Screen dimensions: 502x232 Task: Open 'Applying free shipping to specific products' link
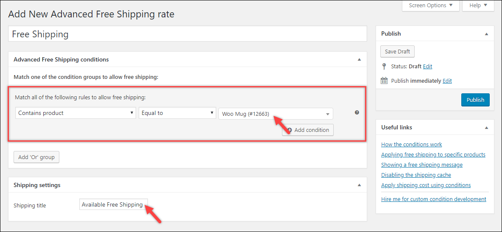[433, 155]
